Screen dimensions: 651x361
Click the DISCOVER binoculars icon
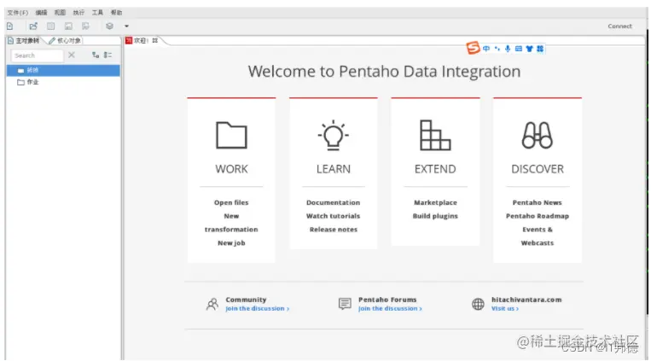click(x=538, y=135)
